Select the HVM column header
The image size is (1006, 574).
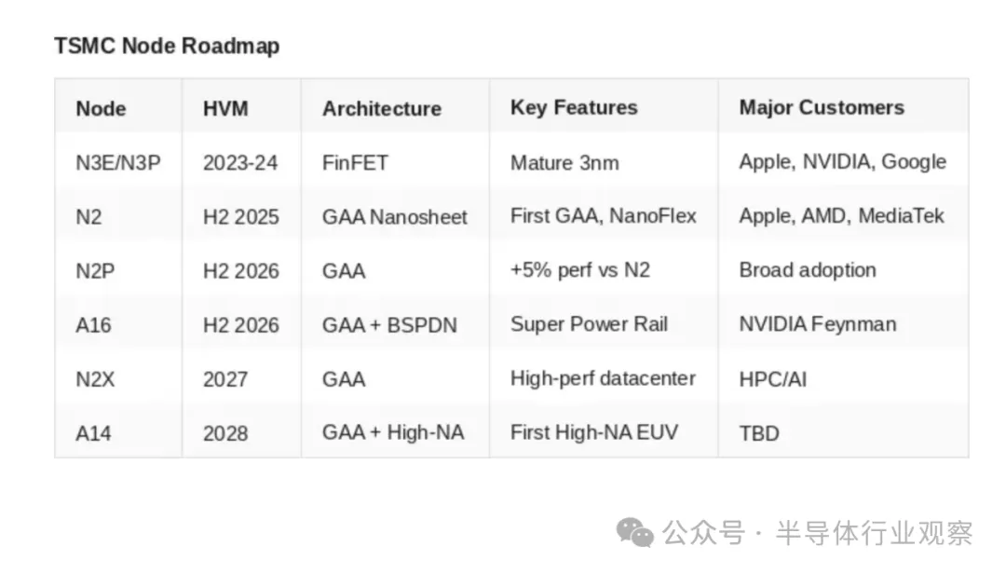225,108
